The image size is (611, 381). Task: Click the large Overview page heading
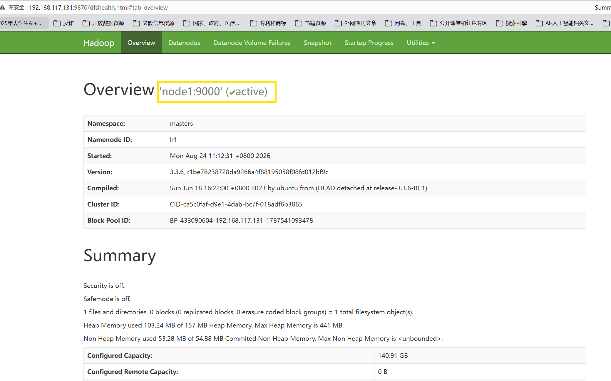click(119, 89)
